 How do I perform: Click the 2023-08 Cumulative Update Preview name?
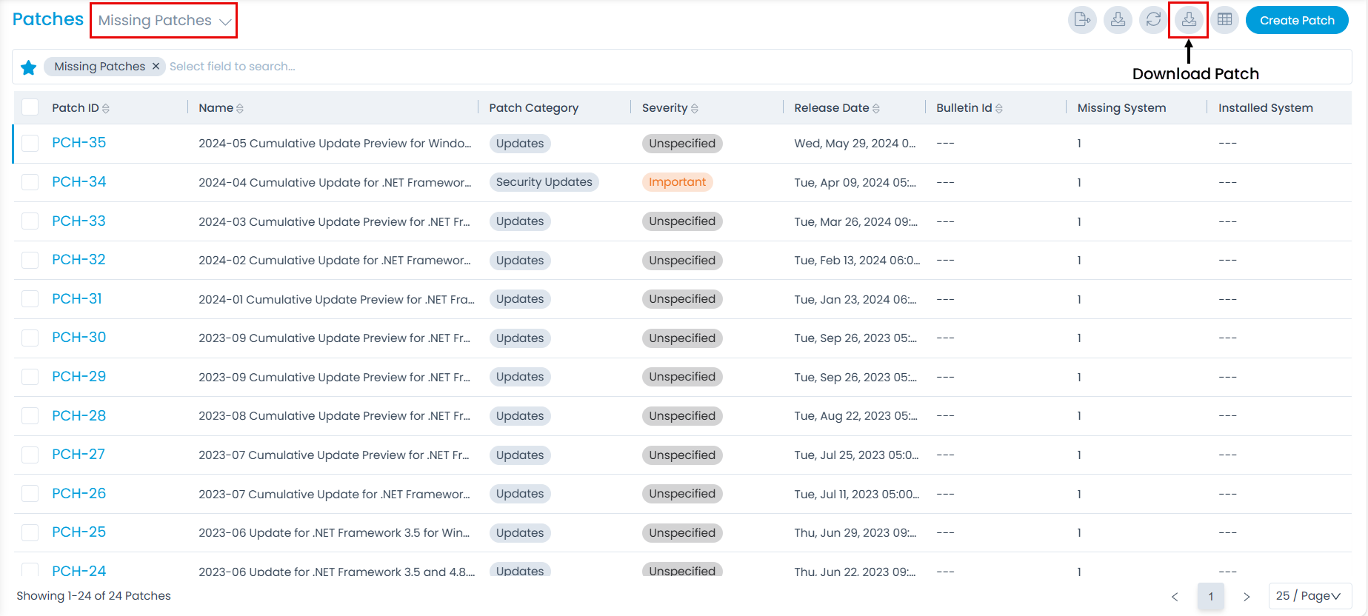tap(334, 416)
